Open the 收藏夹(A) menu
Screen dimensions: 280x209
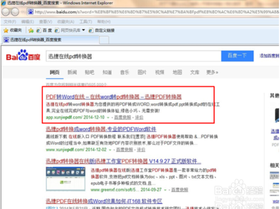click(x=66, y=22)
